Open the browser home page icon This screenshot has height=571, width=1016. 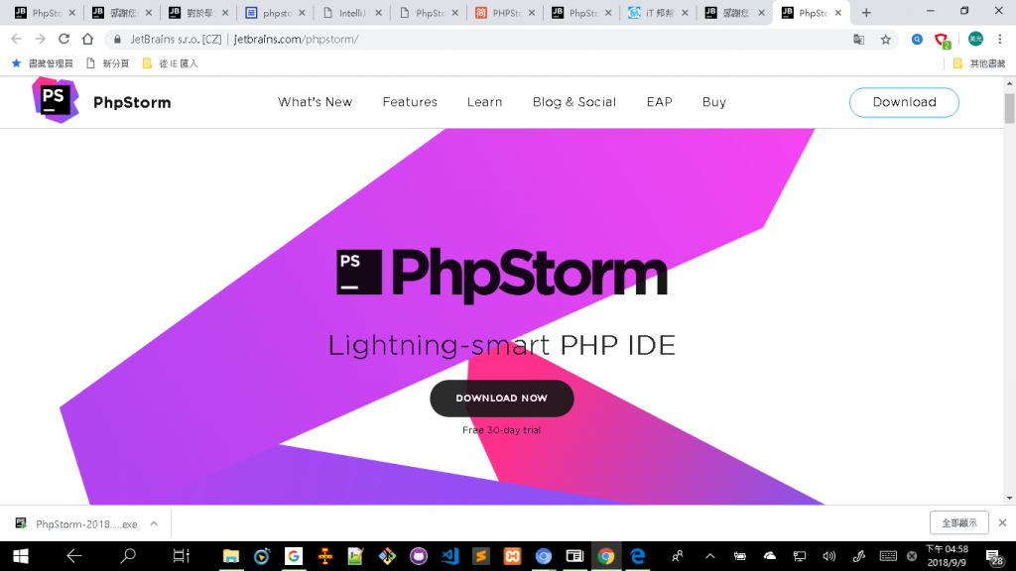pyautogui.click(x=87, y=40)
